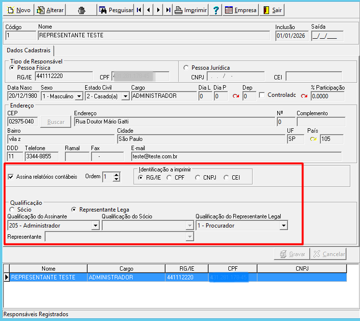Expand Qualificação do Representante Legal dropdown
360x321 pixels.
[284, 226]
